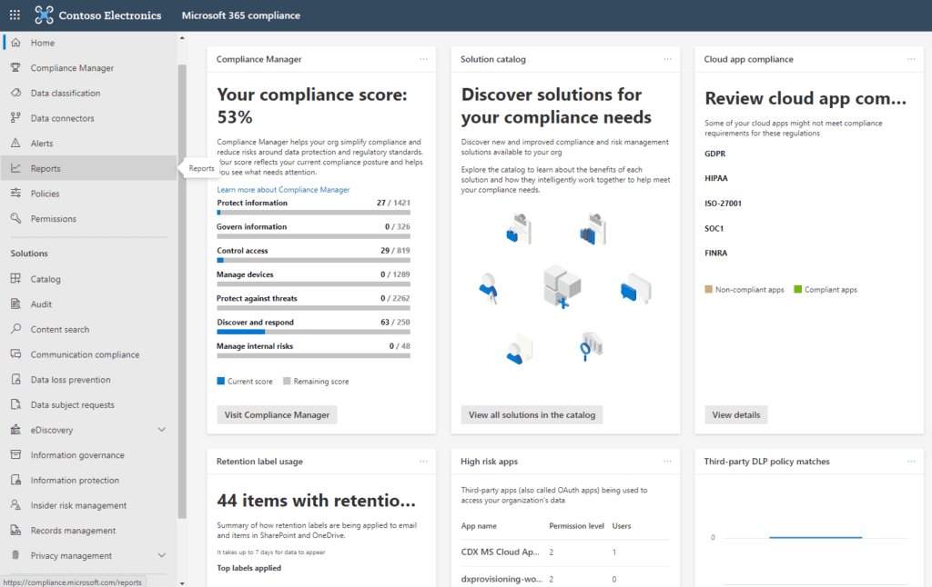Open Retention label usage card options

tap(423, 462)
